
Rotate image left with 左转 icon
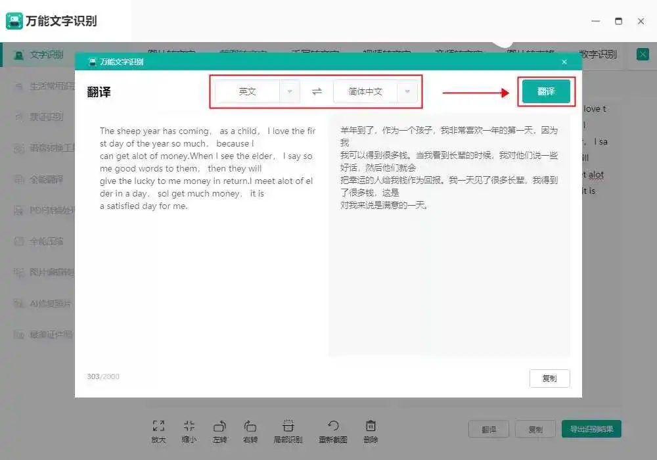[x=220, y=426]
